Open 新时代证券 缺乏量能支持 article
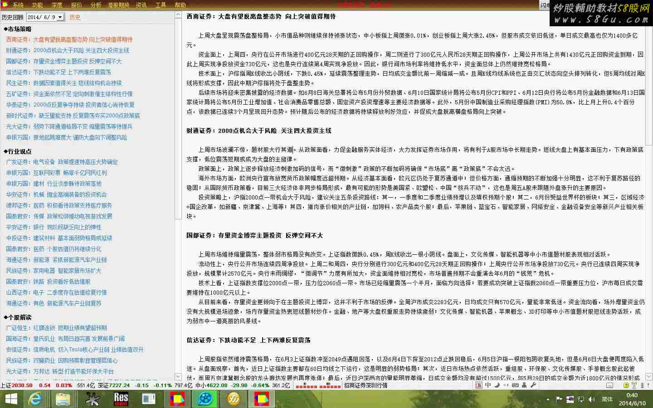 point(73,116)
